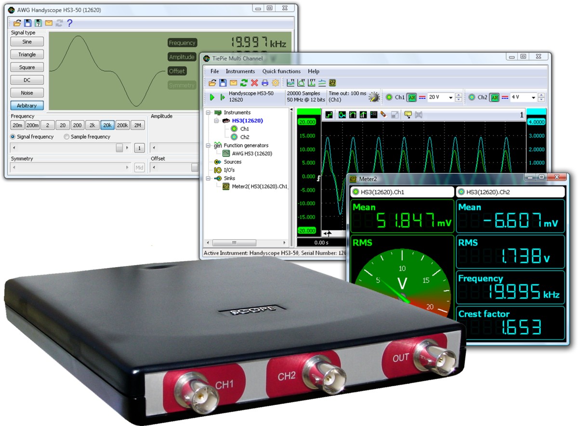Viewport: 578px width, 426px height.
Task: Click yellow comment balloon icon in graph toolbar
Action: 408,115
